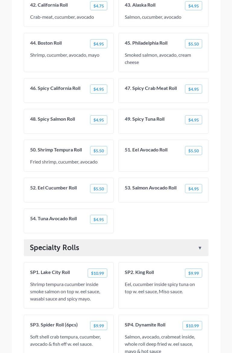Viewport: 232px width, 353px height.
Task: Select the Spicy Salmon Roll title
Action: (52, 119)
